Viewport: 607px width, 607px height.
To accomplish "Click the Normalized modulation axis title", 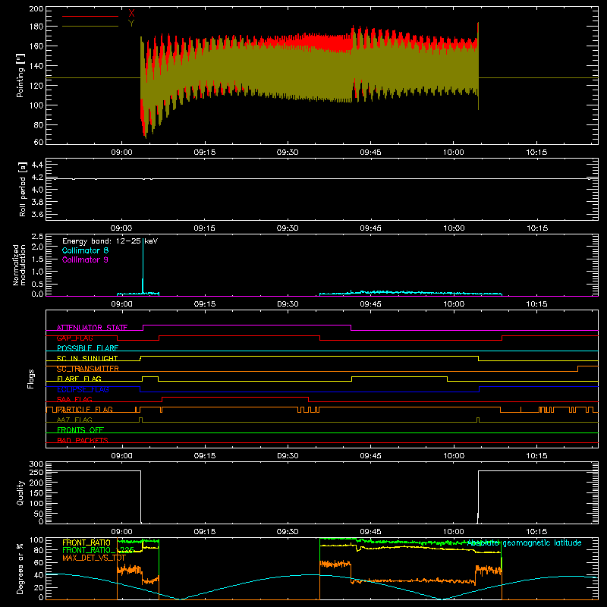I will (19, 265).
